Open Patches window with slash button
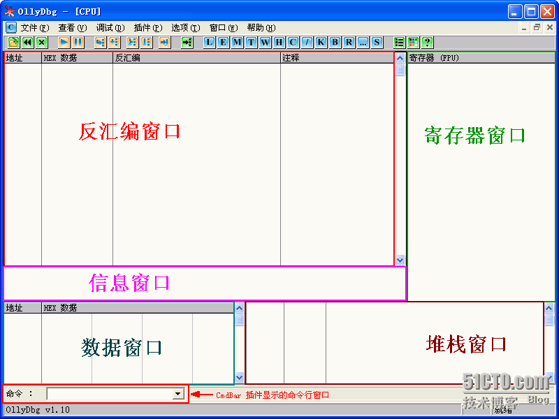Viewport: 559px width, 419px height. [x=307, y=43]
